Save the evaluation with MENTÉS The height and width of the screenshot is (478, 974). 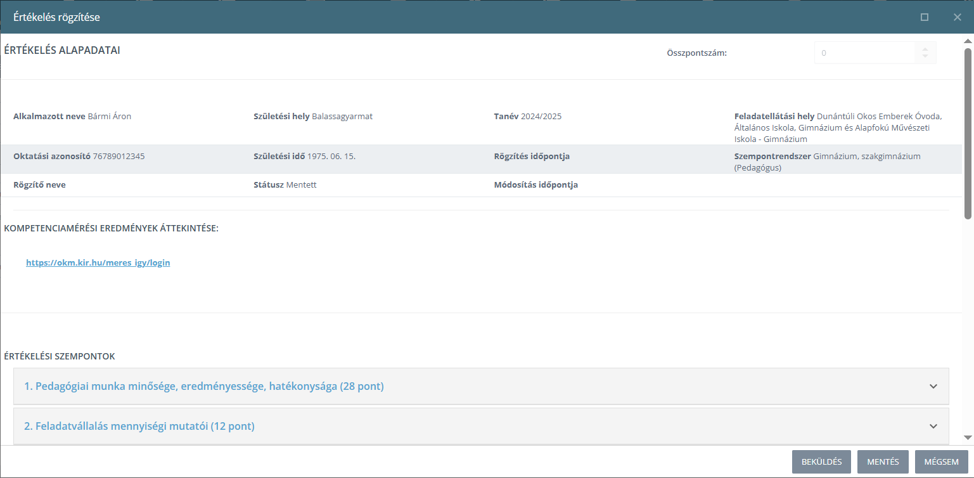tap(883, 462)
